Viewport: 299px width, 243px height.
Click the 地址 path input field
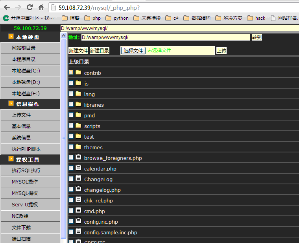pyautogui.click(x=166, y=37)
